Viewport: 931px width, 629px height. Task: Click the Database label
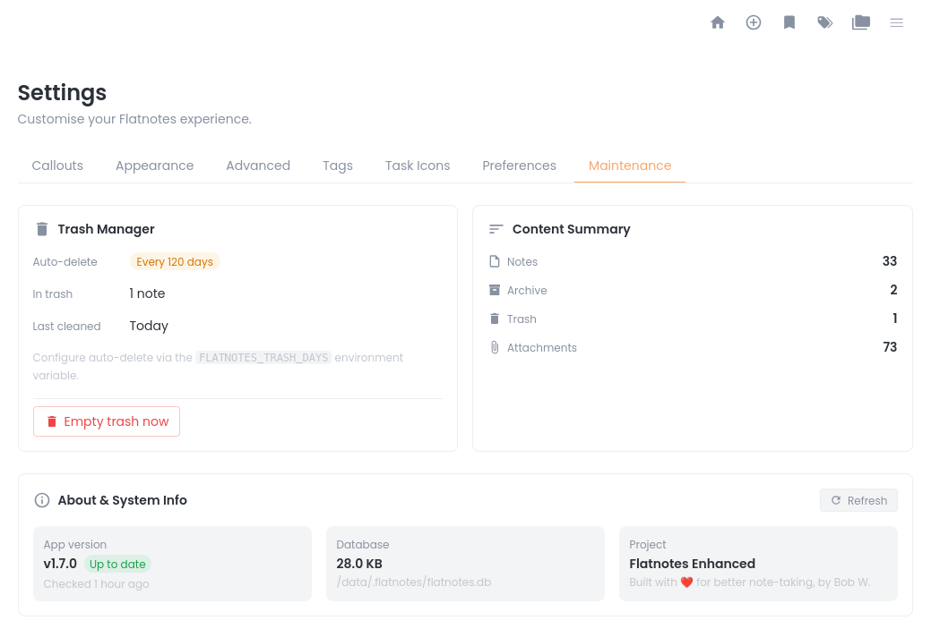pyautogui.click(x=363, y=545)
